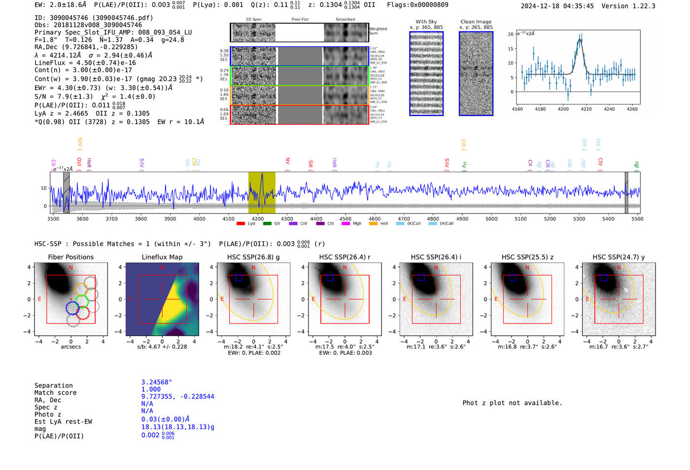This screenshot has height=470, width=690.
Task: Click the "Q(z): 0.11" header value
Action: pyautogui.click(x=269, y=5)
